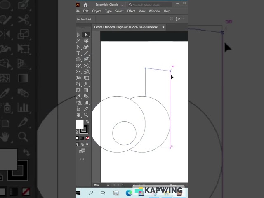Choose the Slice tool
The width and height of the screenshot is (264, 198).
pos(86,109)
